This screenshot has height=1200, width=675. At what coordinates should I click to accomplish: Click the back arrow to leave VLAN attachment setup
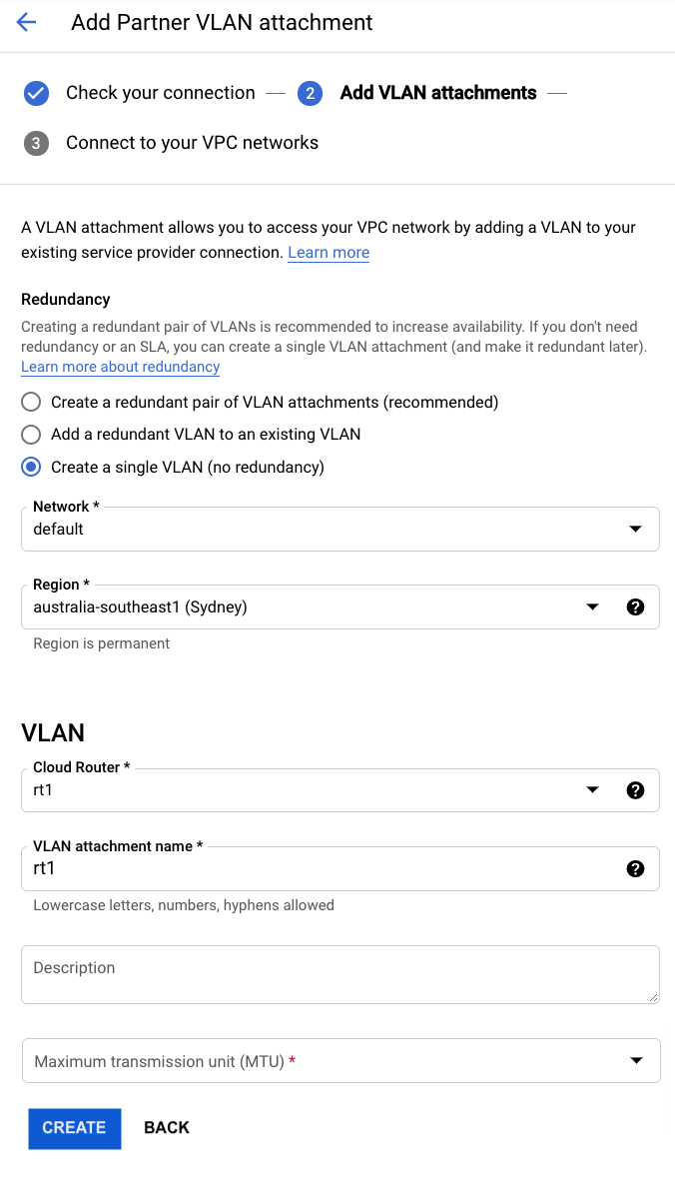tap(25, 22)
